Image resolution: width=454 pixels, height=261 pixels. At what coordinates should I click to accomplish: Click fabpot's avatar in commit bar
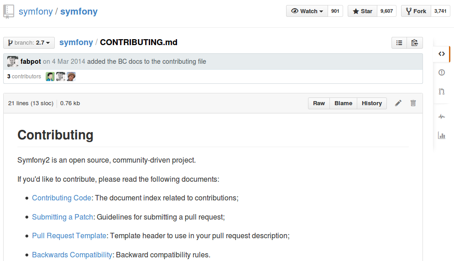pyautogui.click(x=12, y=61)
